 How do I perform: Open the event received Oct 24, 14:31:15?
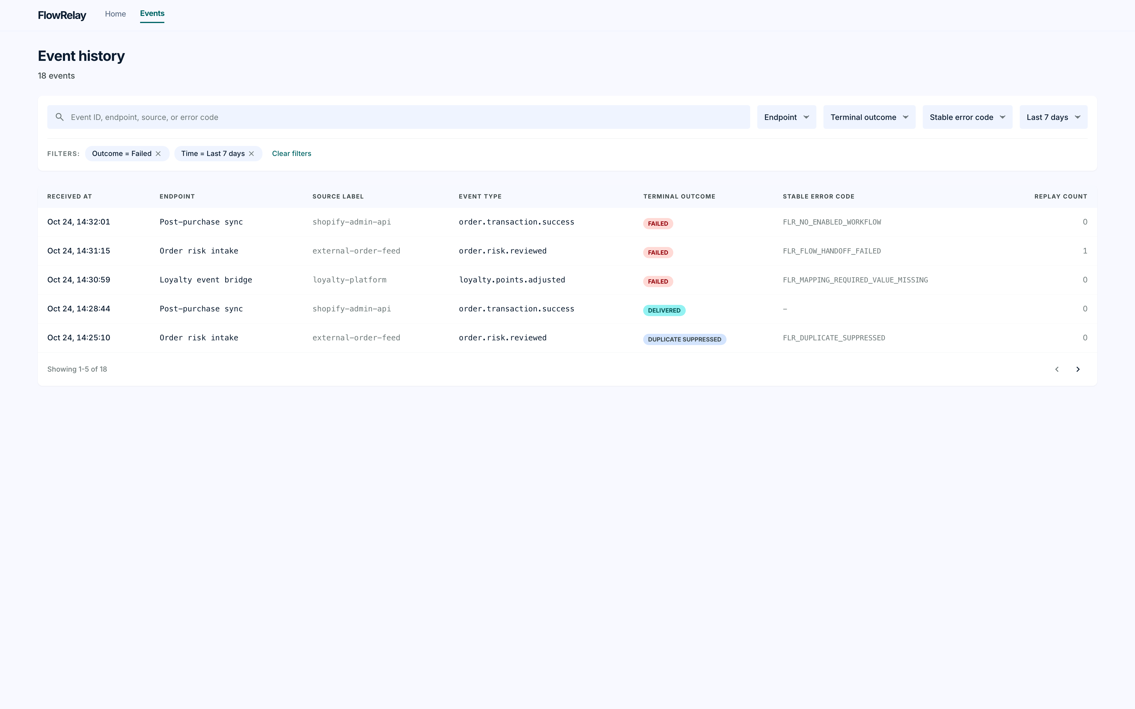coord(567,251)
